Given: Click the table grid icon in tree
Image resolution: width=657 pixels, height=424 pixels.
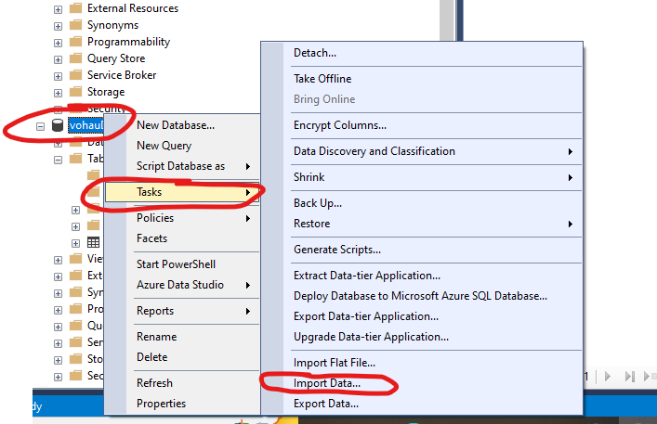Looking at the screenshot, I should (93, 242).
